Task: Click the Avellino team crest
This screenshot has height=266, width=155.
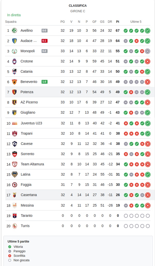Action: tap(14, 31)
